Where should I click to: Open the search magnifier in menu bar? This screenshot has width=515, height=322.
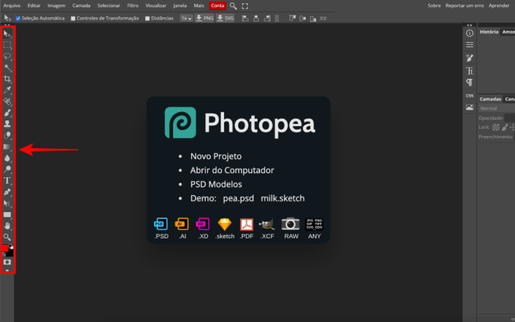click(233, 6)
